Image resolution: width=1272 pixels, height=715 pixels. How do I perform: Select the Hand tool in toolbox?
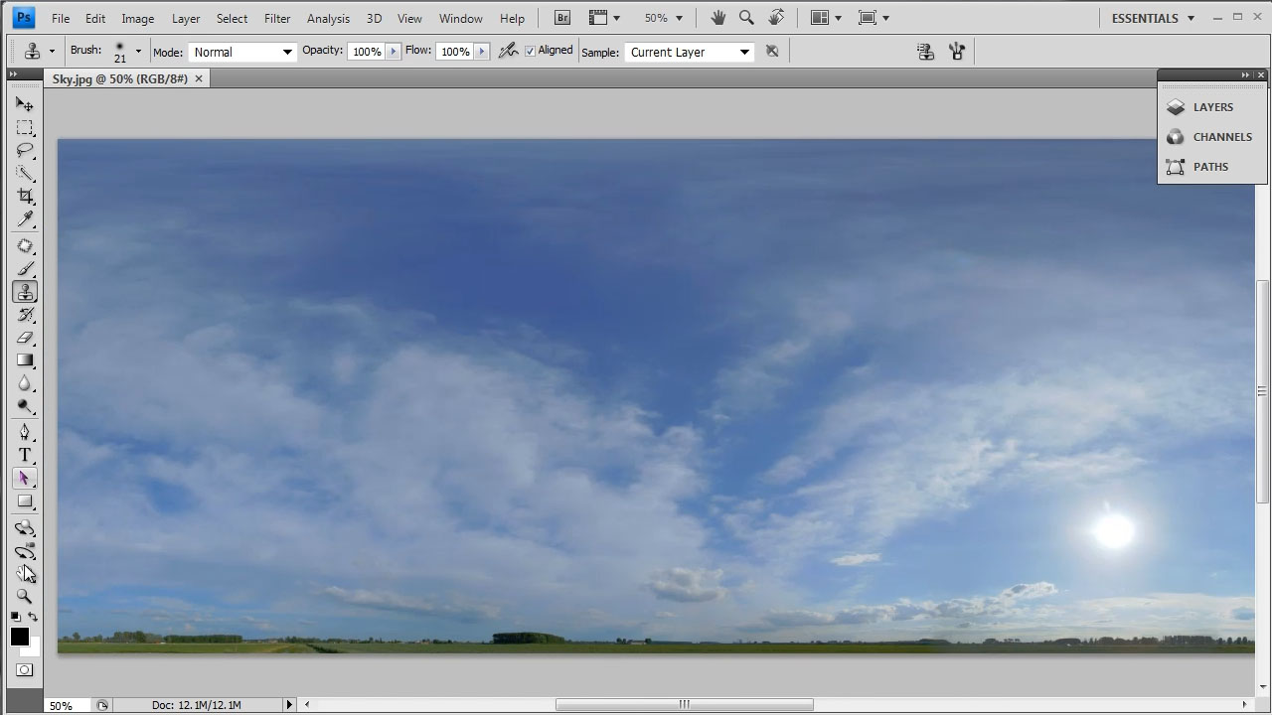tap(25, 574)
